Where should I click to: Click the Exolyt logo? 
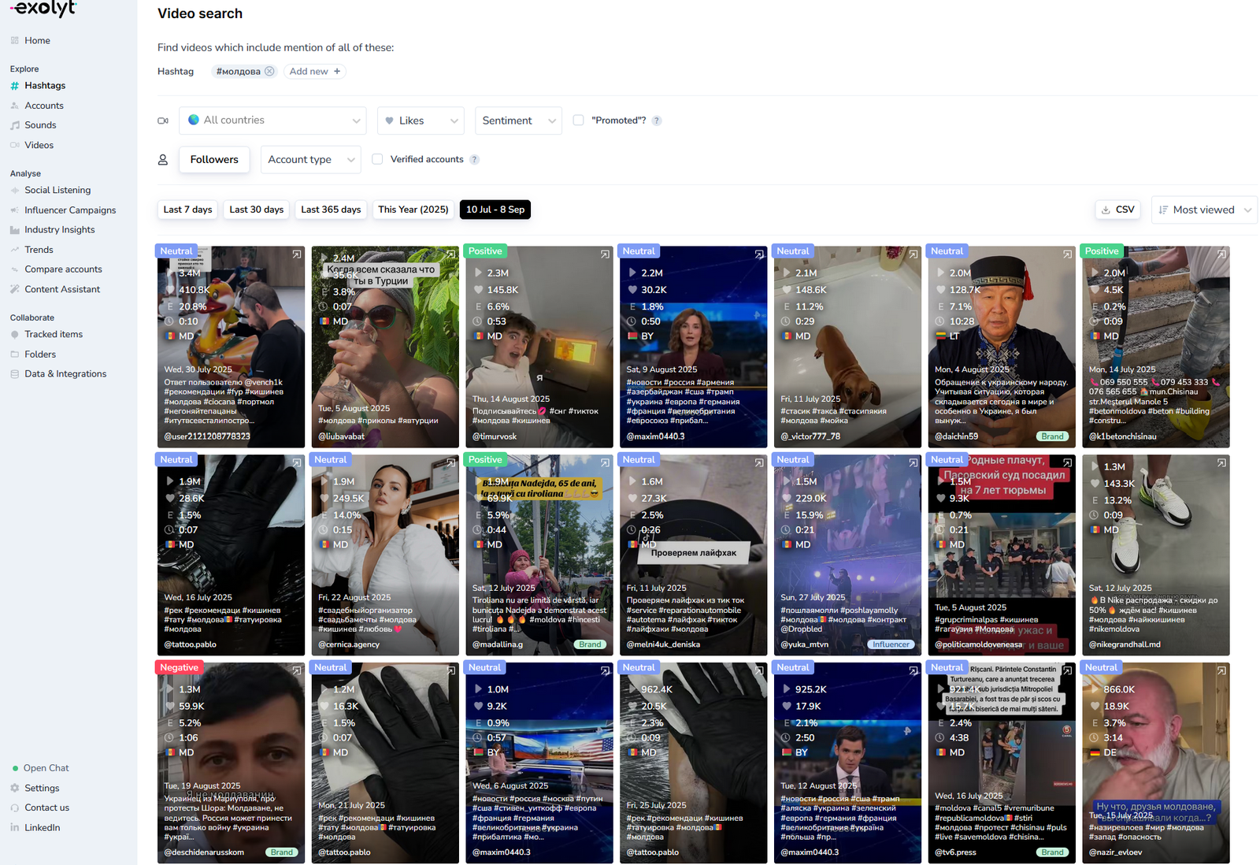tap(43, 9)
